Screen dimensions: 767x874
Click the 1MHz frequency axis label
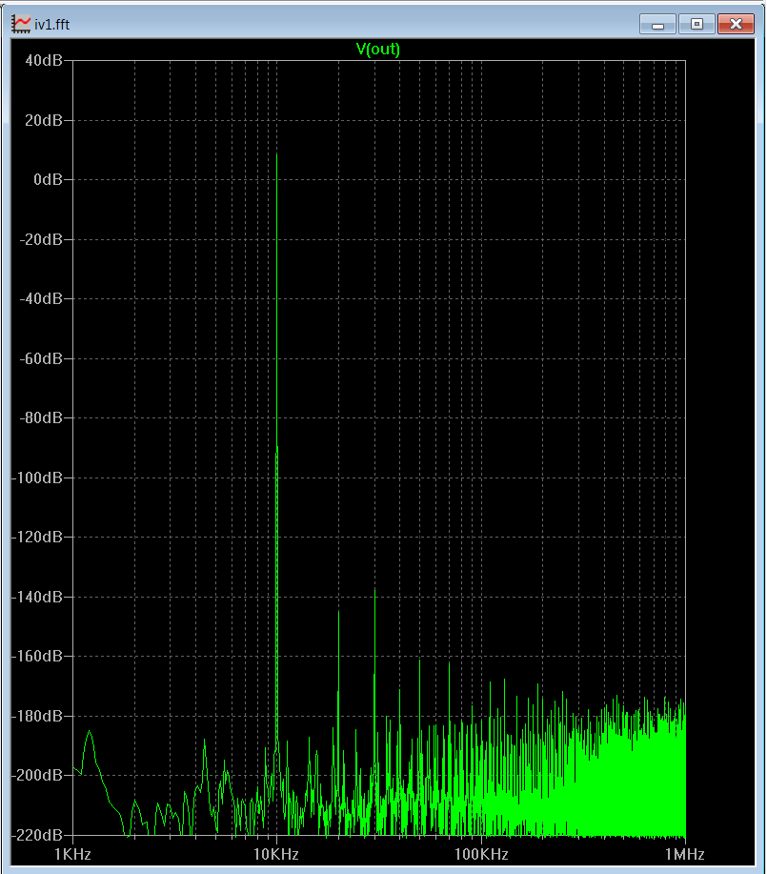point(684,854)
